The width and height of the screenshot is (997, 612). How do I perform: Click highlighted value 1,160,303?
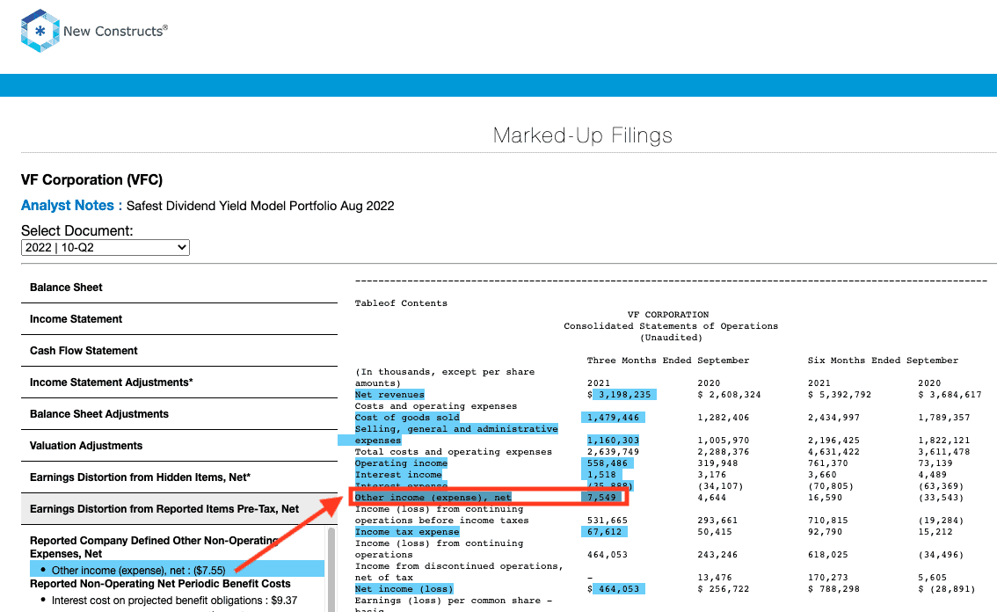point(613,441)
